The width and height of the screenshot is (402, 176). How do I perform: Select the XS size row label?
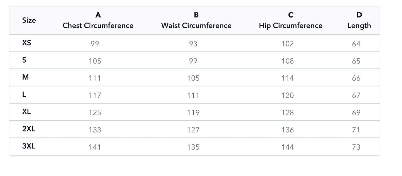coord(27,43)
